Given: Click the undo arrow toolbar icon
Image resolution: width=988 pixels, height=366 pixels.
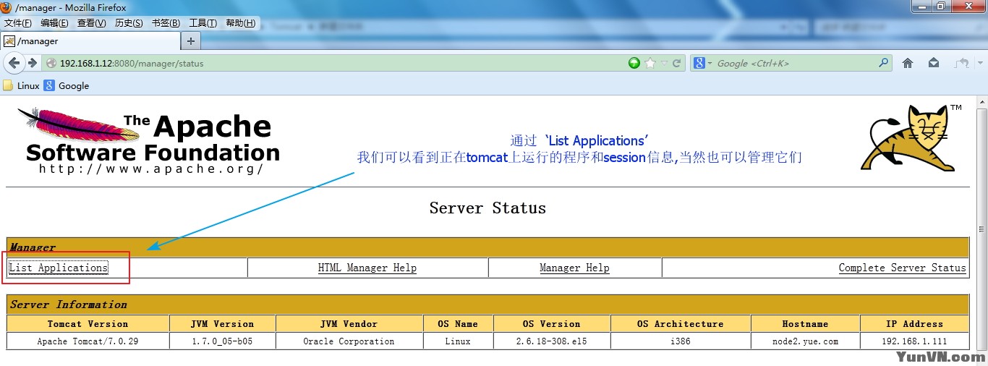Looking at the screenshot, I should point(962,63).
